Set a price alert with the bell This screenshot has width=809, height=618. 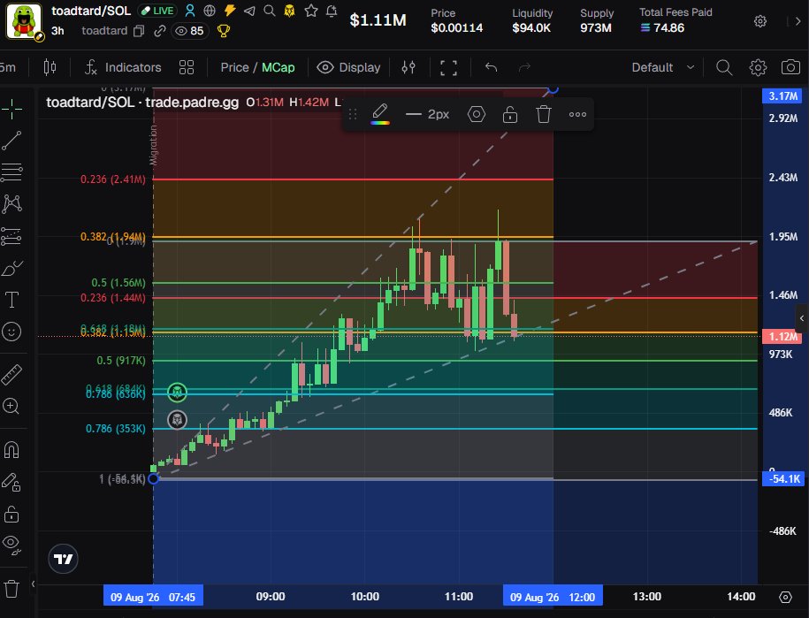tap(332, 11)
